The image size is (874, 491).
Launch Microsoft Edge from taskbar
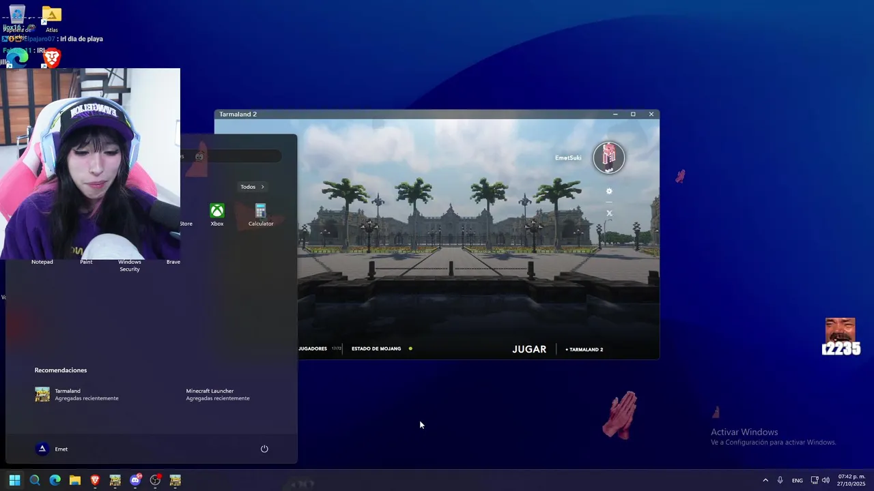55,480
